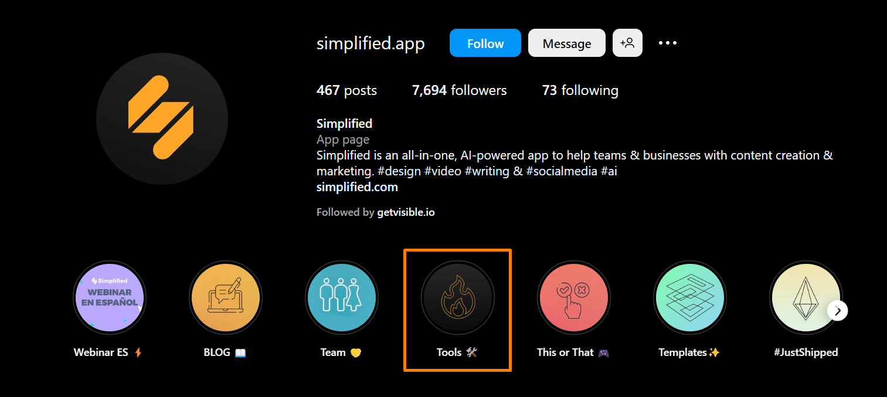
Task: Open the Templates story highlight
Action: (x=689, y=297)
